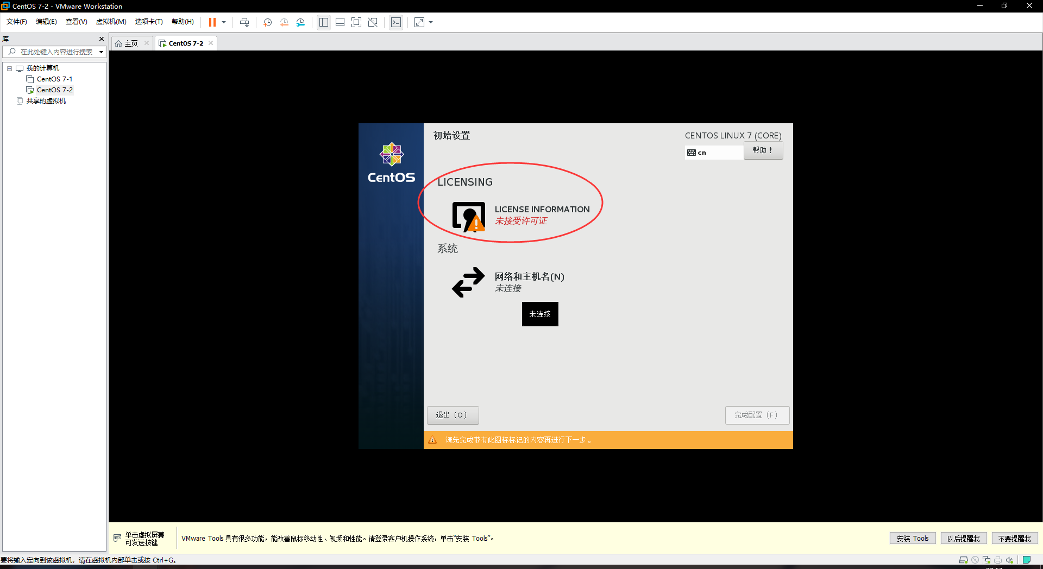1043x569 pixels.
Task: Click the keyboard hint icon in info bar
Action: pyautogui.click(x=117, y=538)
